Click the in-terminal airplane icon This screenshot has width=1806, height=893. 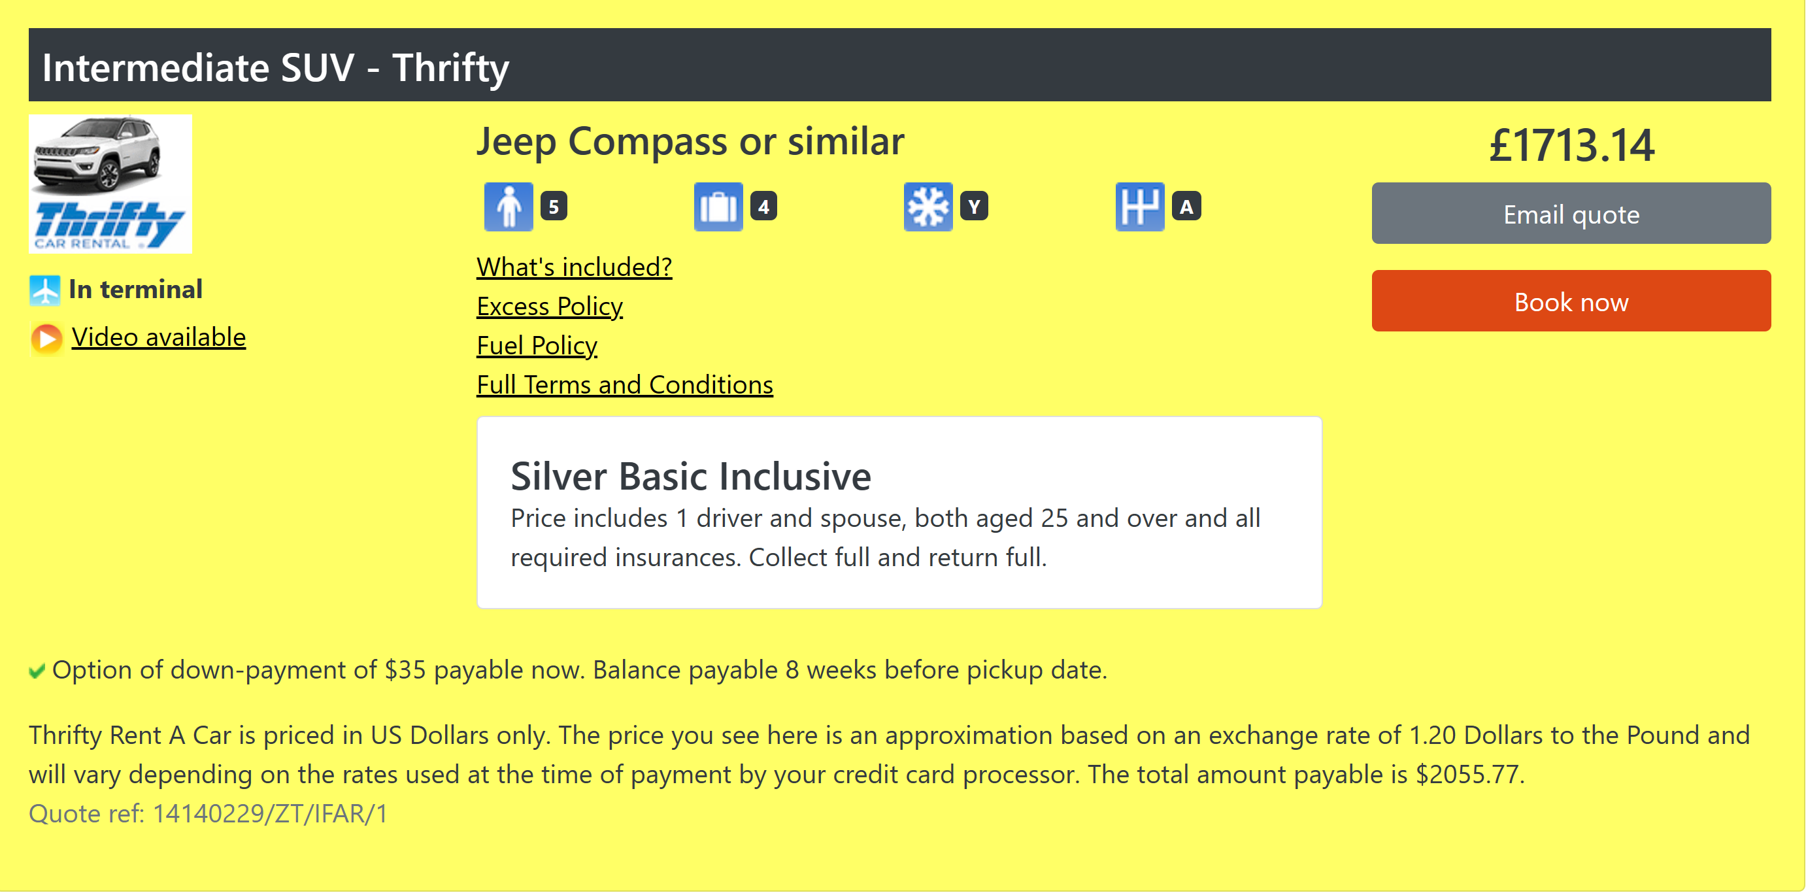[x=45, y=290]
